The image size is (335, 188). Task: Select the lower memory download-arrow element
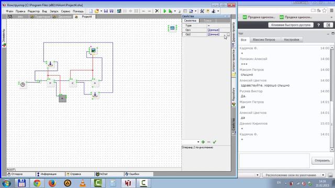pyautogui.click(x=95, y=95)
